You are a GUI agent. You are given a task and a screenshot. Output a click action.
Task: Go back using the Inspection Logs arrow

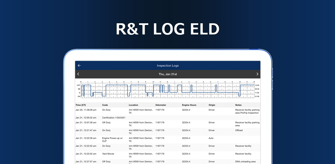pos(79,66)
